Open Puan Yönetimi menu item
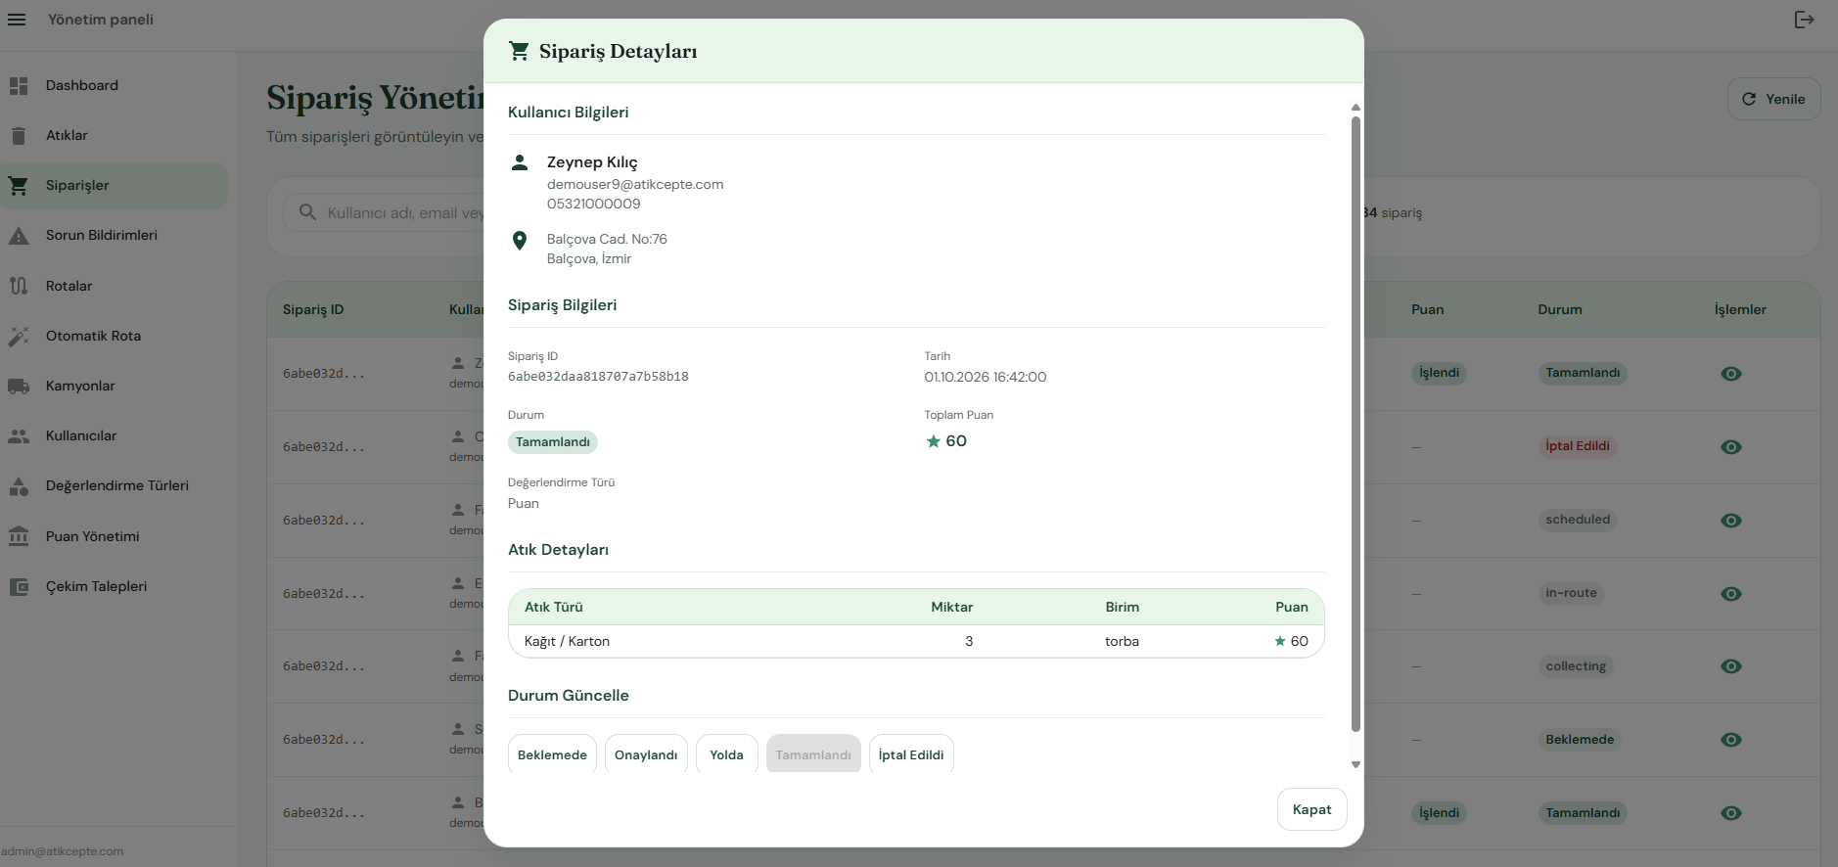Viewport: 1838px width, 867px height. pos(114,536)
